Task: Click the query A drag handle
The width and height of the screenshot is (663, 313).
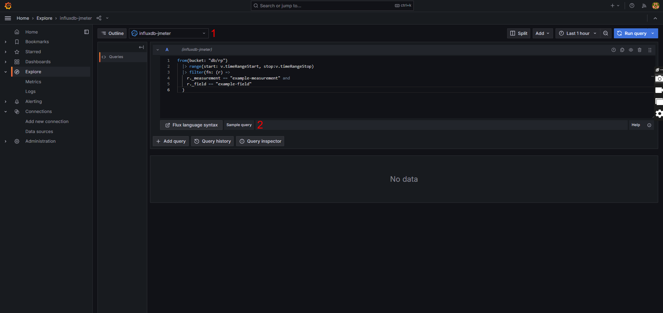Action: click(x=650, y=50)
